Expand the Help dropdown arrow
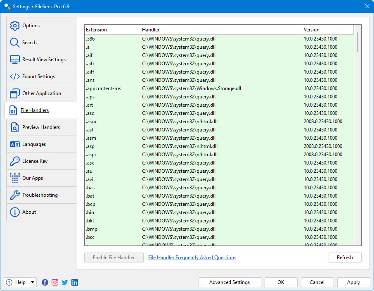The image size is (374, 291). (33, 282)
